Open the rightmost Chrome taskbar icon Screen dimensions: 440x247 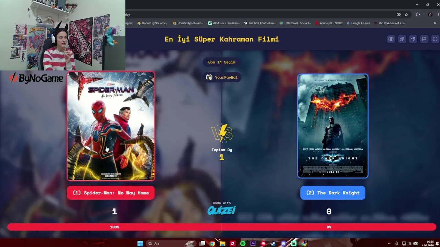[304, 244]
